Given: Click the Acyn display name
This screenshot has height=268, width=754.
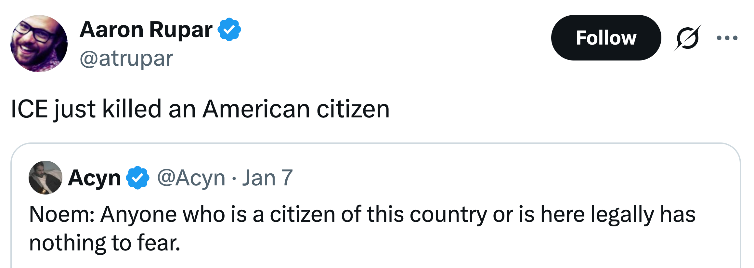Looking at the screenshot, I should click(x=94, y=178).
